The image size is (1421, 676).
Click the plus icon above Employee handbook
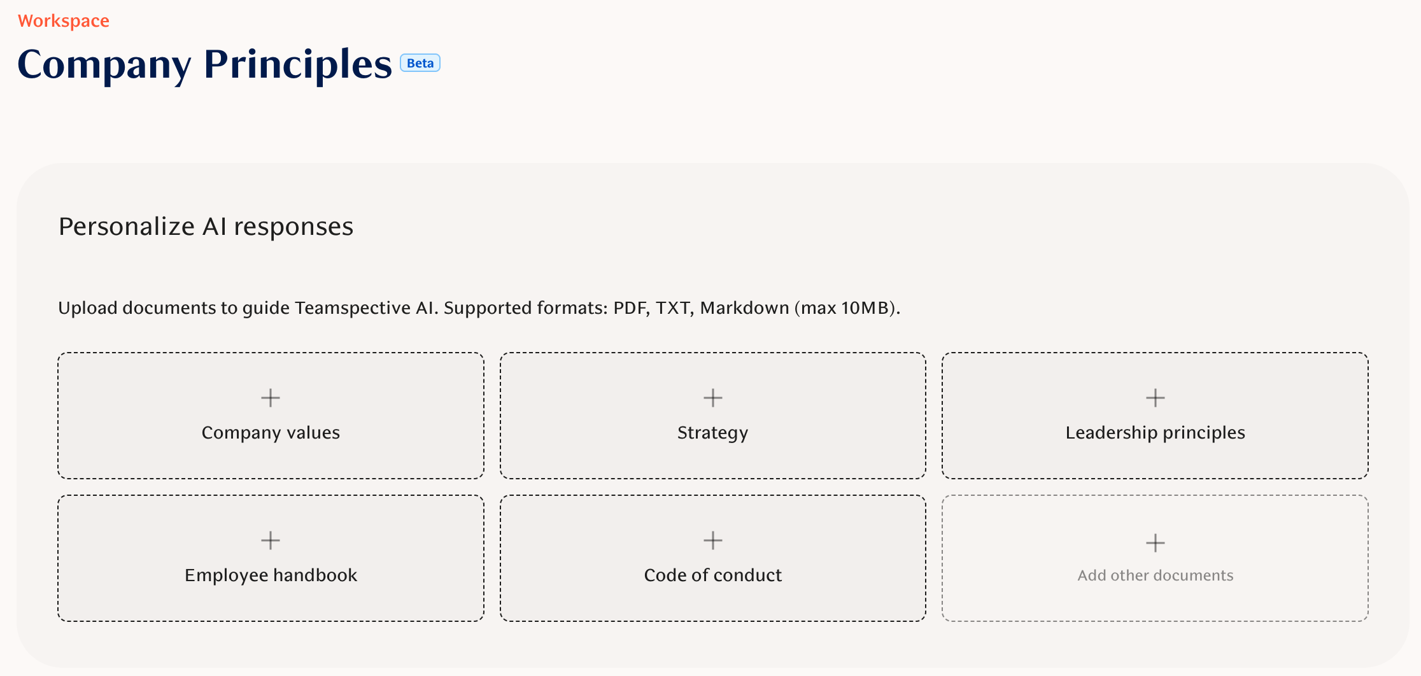click(271, 540)
